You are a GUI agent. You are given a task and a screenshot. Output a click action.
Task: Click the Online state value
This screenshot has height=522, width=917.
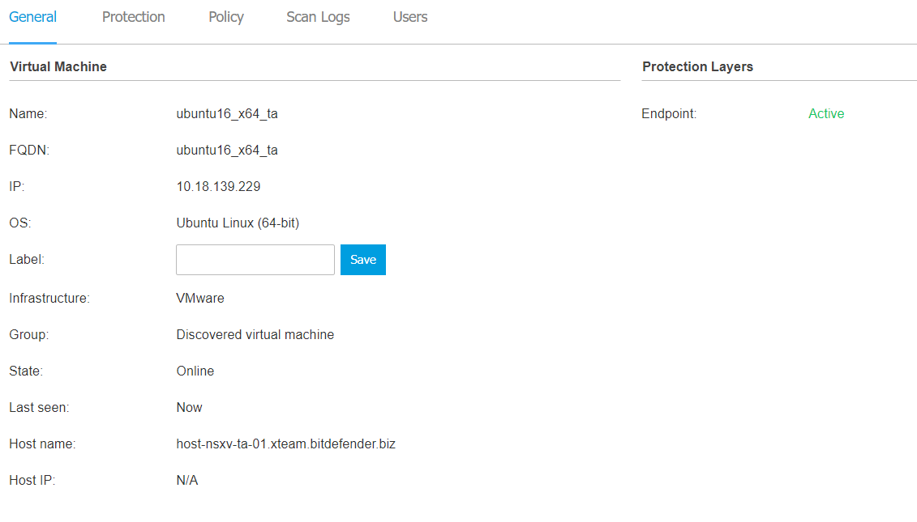[x=195, y=371]
